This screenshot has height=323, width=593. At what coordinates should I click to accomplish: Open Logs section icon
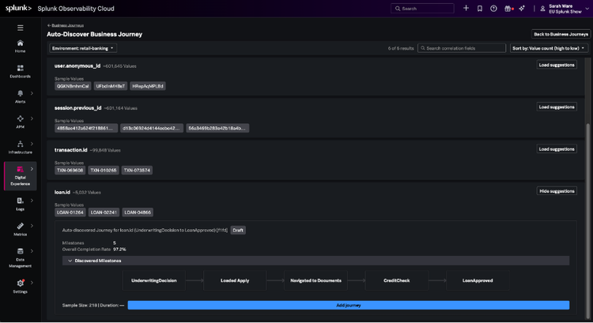click(20, 201)
